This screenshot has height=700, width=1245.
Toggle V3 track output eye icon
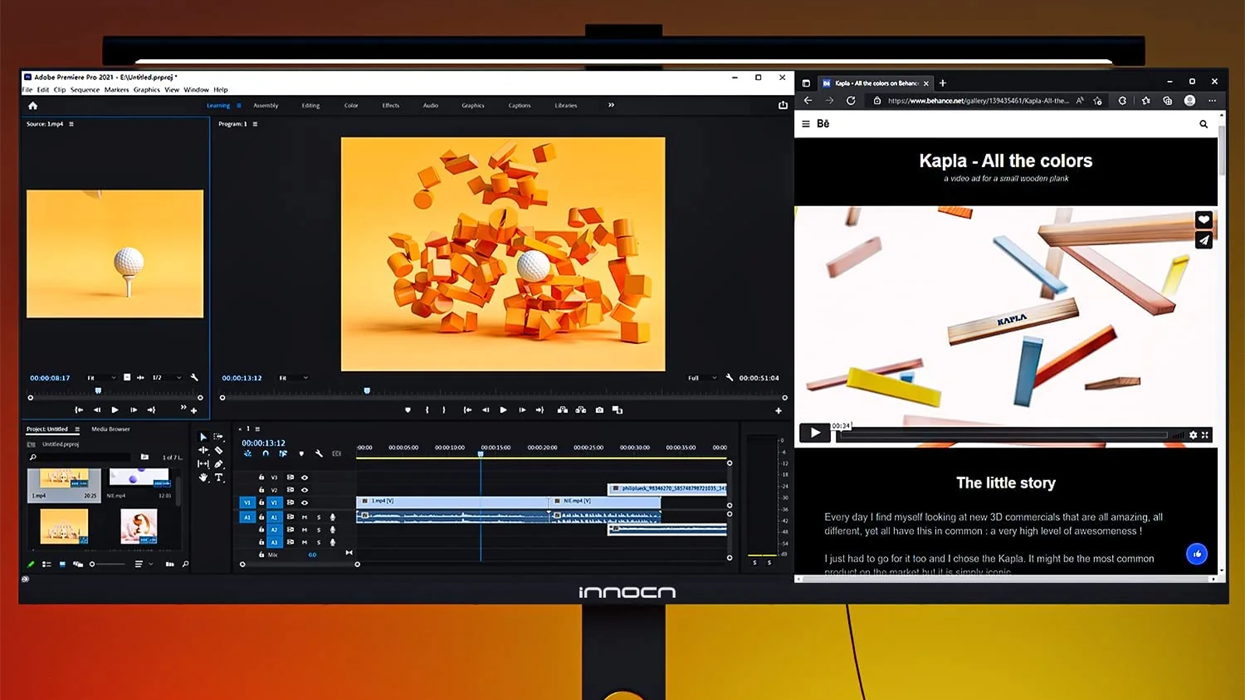pyautogui.click(x=304, y=478)
